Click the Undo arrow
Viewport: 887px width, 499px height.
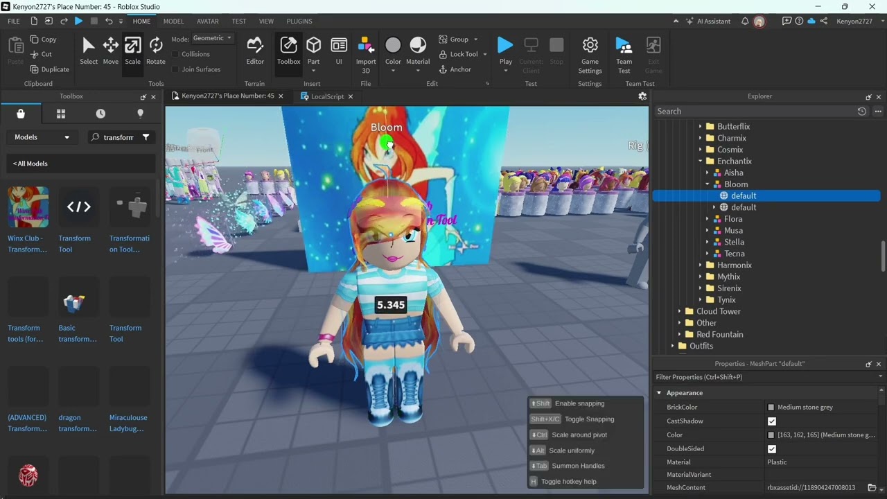point(109,21)
